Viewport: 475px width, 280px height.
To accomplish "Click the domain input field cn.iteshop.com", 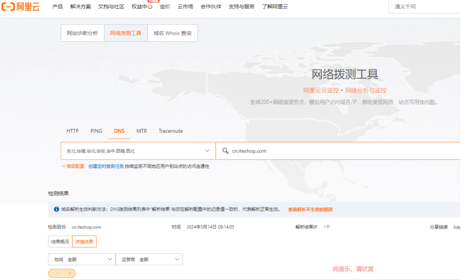I will 338,151.
